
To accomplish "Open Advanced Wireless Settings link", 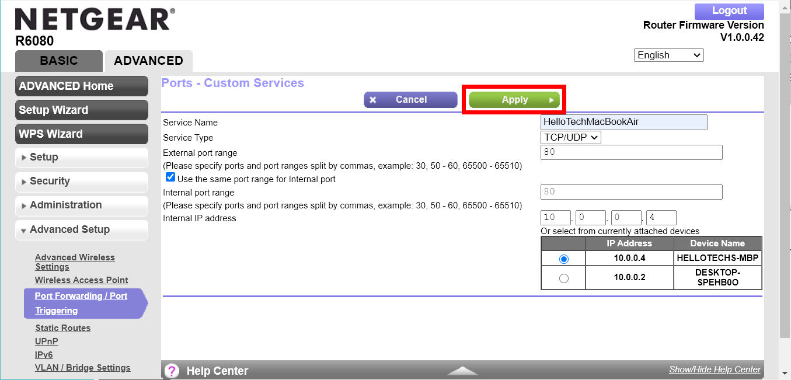I will [75, 262].
